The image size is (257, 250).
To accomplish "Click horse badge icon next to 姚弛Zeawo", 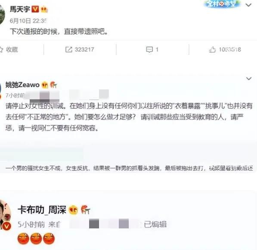I will coord(53,85).
